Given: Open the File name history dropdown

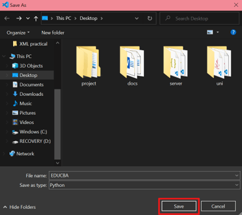Looking at the screenshot, I should pyautogui.click(x=237, y=175).
